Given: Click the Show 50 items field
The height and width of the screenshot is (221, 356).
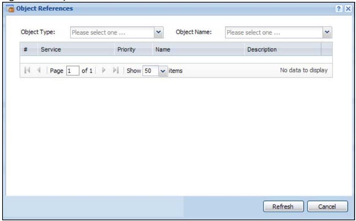Looking at the screenshot, I should [150, 71].
